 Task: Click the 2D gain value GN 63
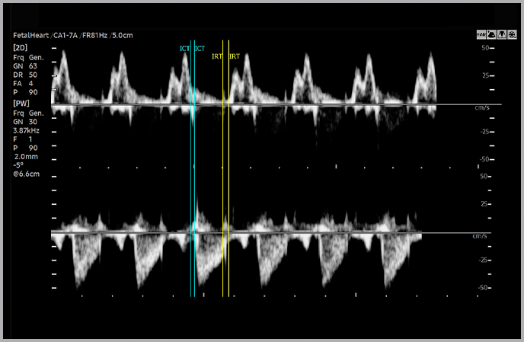tap(25, 66)
